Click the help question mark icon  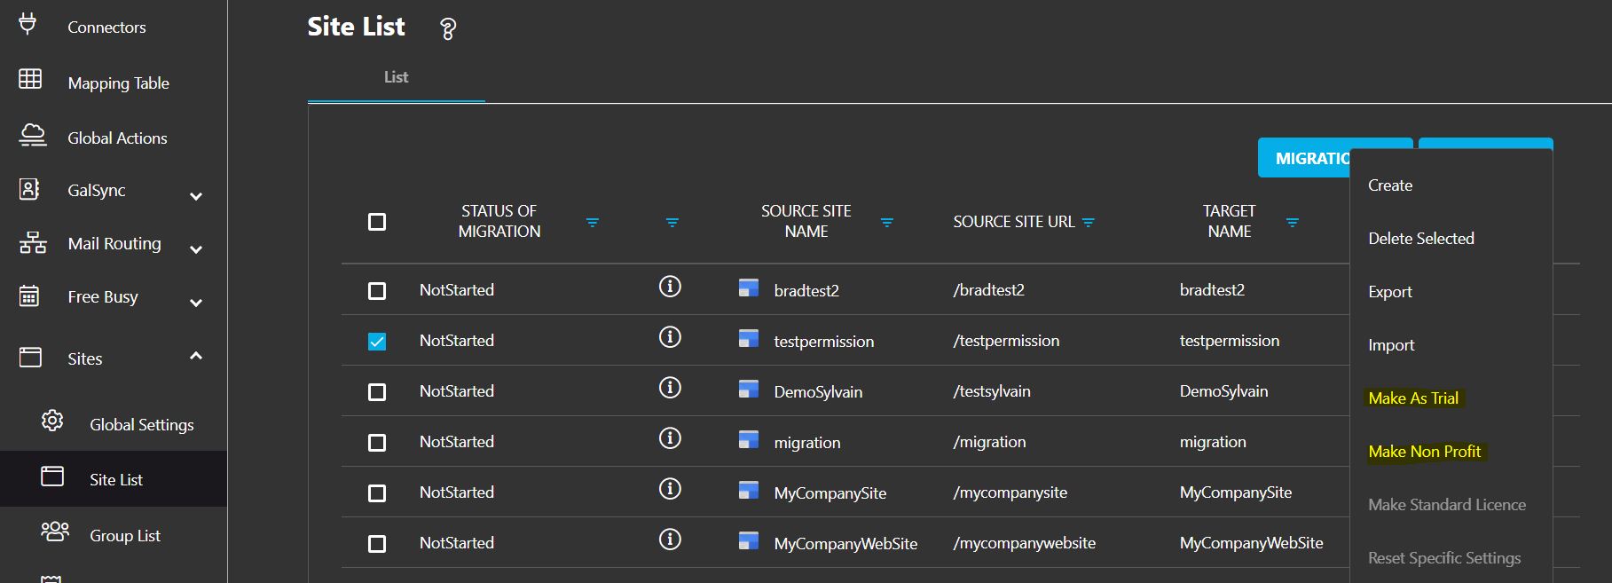[x=448, y=29]
